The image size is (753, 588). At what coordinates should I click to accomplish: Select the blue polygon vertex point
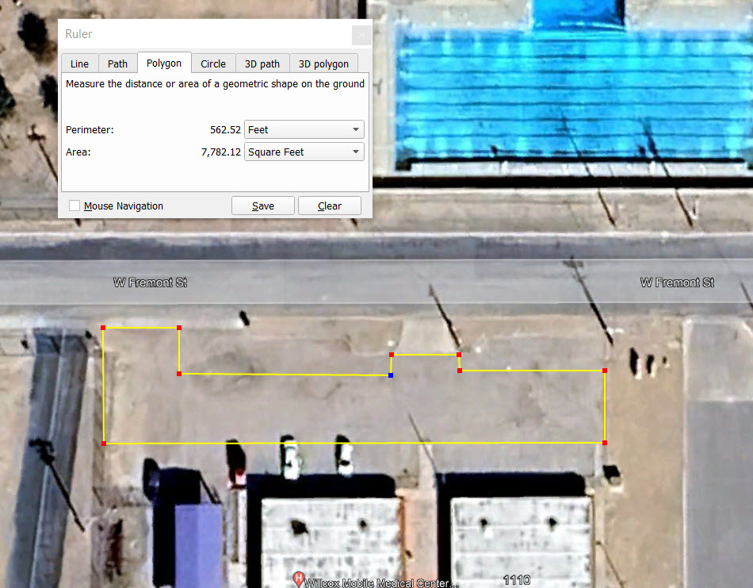point(391,375)
